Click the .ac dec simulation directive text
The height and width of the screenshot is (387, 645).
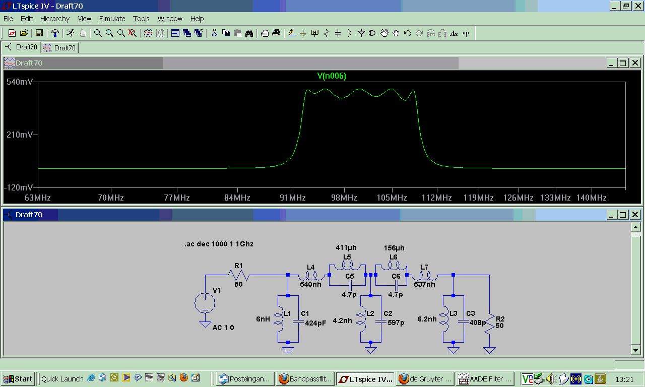point(219,244)
